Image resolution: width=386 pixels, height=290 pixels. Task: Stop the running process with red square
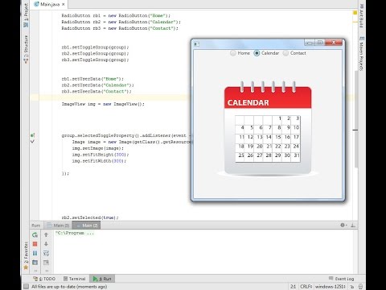coord(35,244)
